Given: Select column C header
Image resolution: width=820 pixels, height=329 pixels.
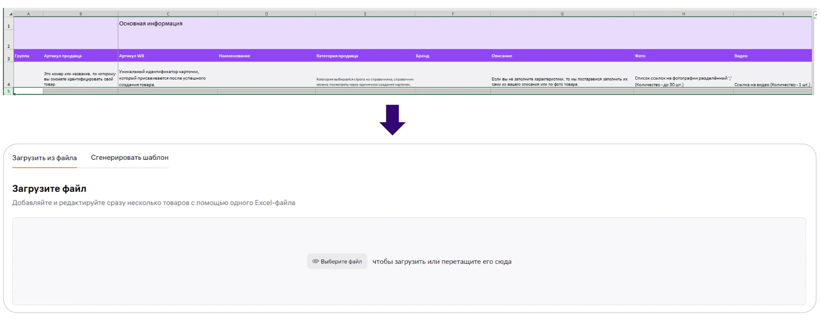Looking at the screenshot, I should tap(168, 14).
